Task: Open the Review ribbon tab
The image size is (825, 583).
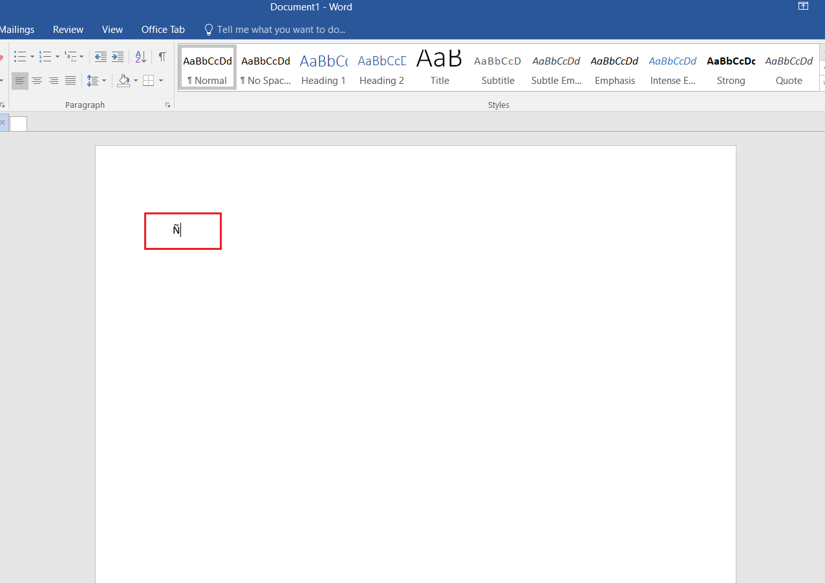Action: coord(68,30)
